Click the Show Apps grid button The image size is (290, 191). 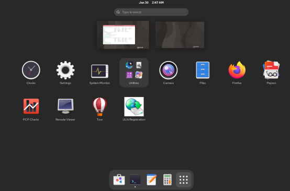[183, 180]
